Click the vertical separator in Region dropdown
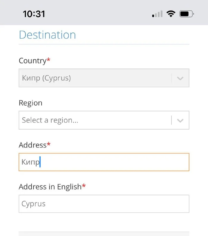 click(171, 120)
